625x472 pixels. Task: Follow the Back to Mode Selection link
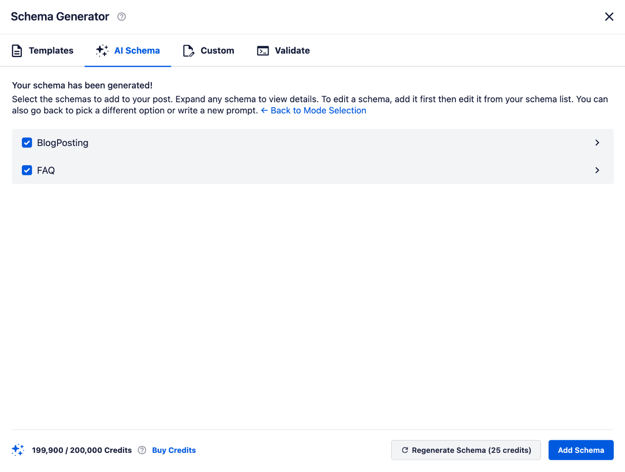pos(318,111)
